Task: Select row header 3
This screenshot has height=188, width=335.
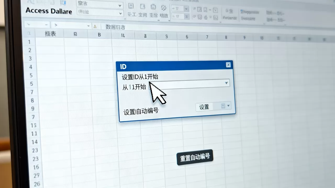Action: 30,58
